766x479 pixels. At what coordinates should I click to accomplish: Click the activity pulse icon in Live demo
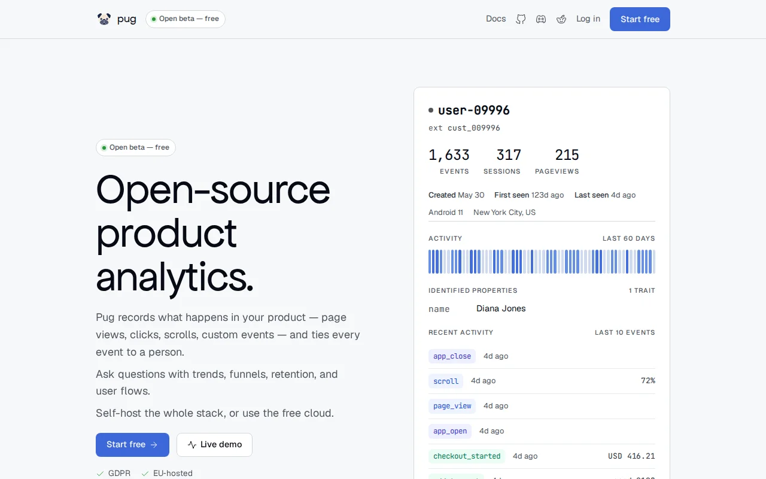[192, 445]
